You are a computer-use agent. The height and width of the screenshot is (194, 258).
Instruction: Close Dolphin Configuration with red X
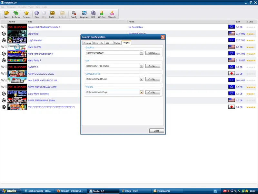pos(163,37)
